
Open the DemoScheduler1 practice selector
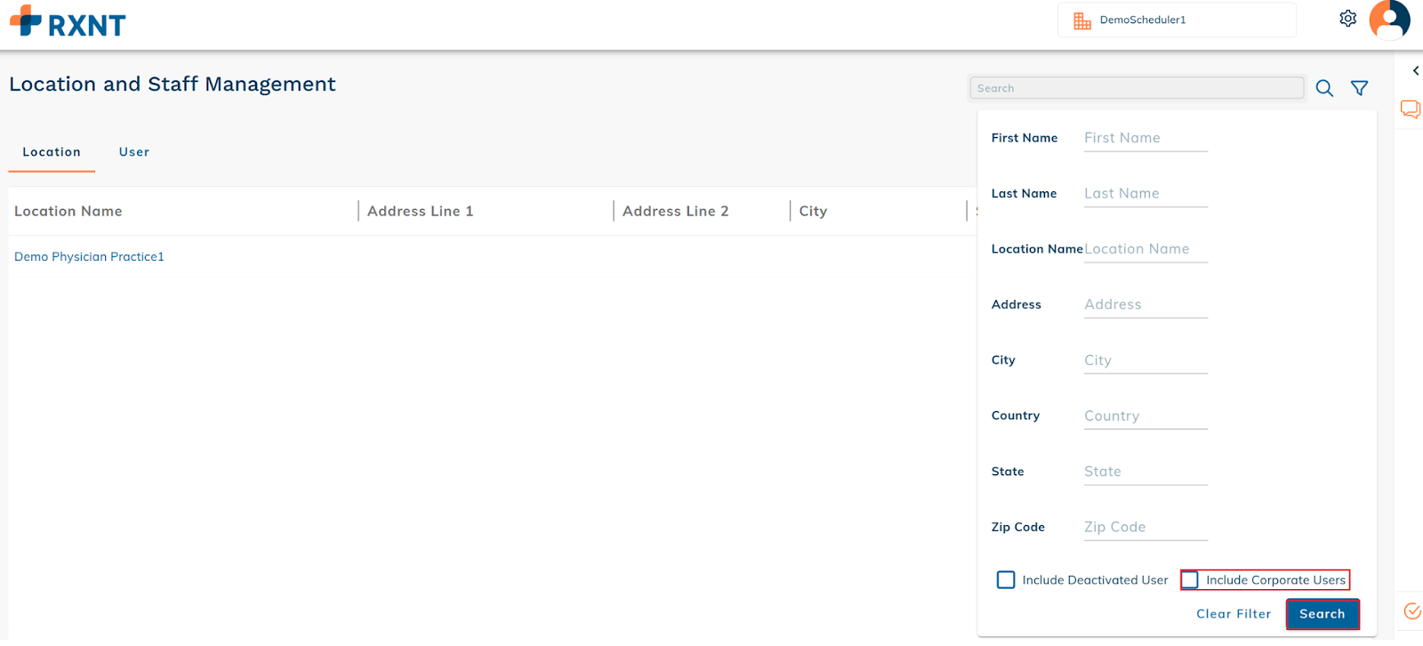1176,20
